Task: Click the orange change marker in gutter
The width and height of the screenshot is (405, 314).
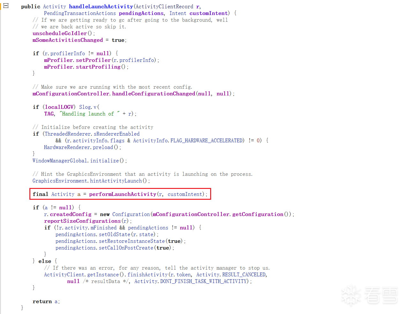Action: [1, 5]
